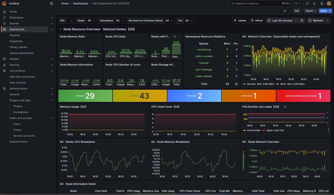334x195 pixels.
Task: Collapse the Users and access section
Action: [52, 118]
